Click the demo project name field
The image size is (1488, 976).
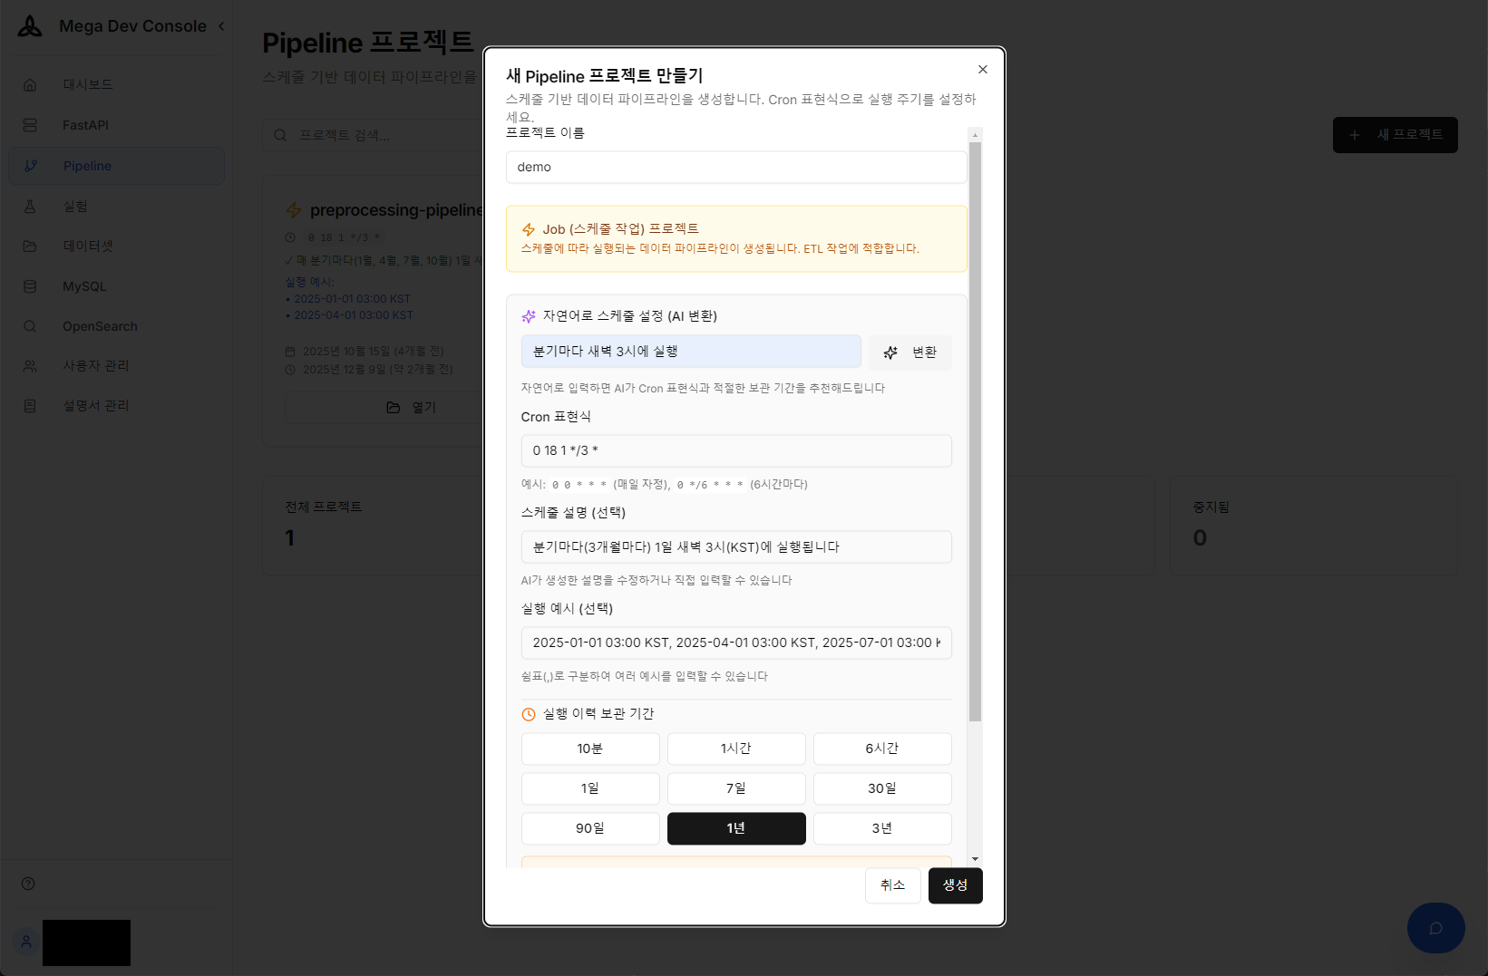[735, 167]
